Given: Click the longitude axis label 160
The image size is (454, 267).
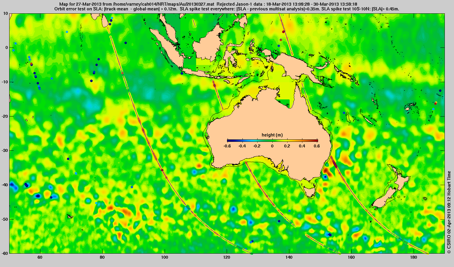Looking at the screenshot, I should pyautogui.click(x=351, y=257).
